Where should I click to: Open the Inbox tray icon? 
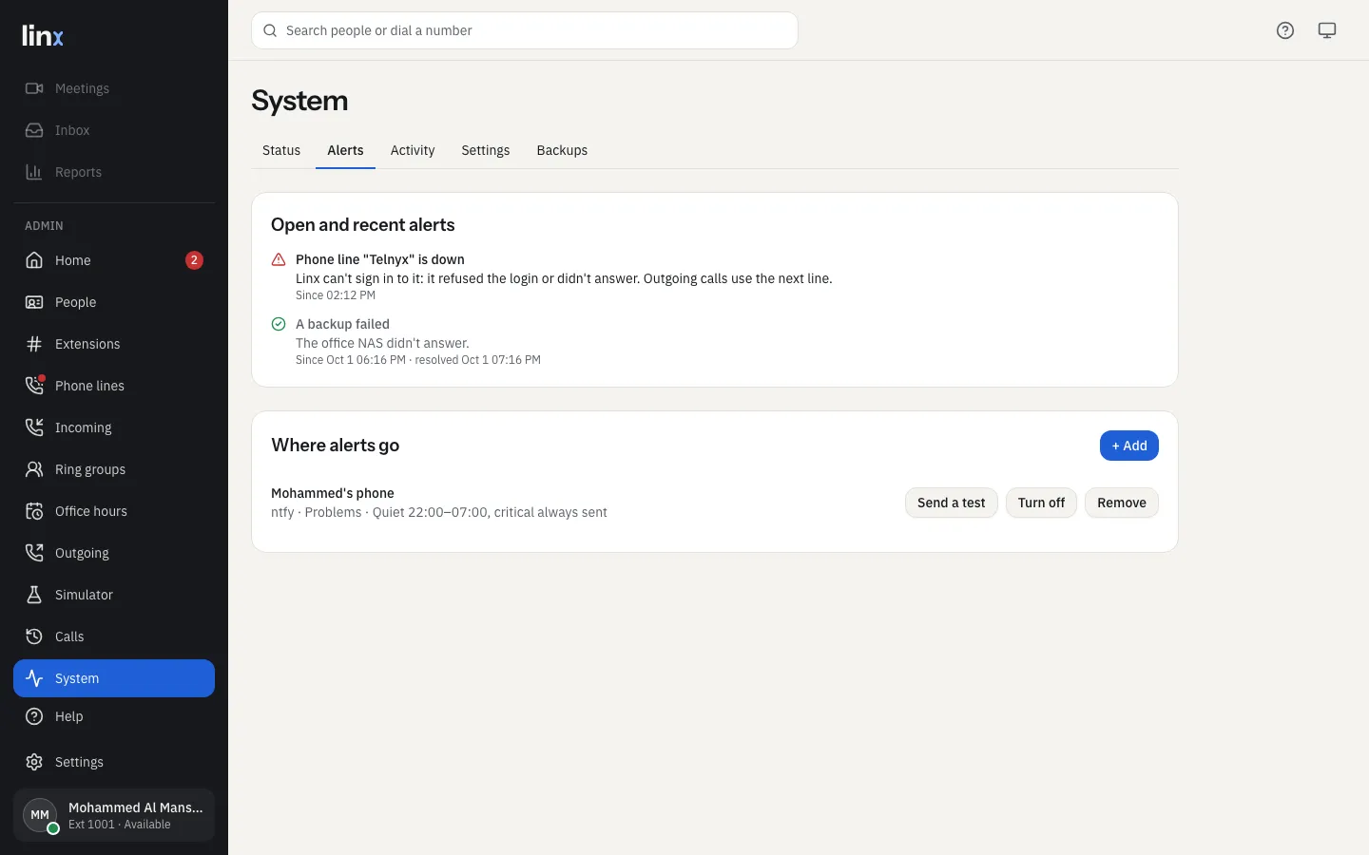click(34, 130)
